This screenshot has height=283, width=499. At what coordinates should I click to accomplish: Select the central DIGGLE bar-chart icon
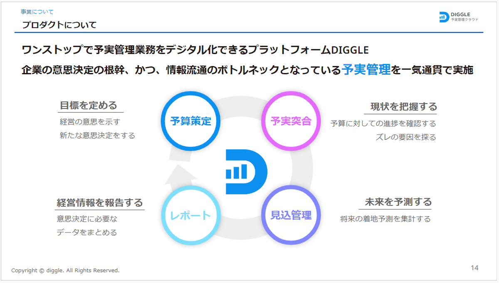click(x=246, y=171)
